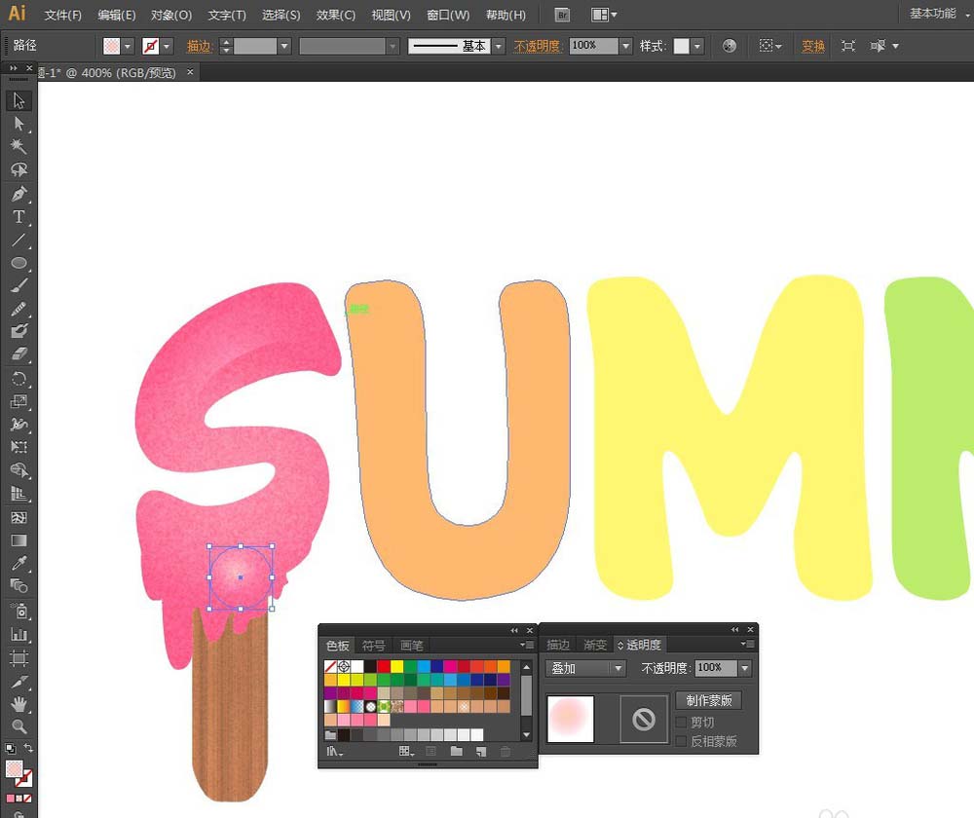Select the Free Transform tool
Viewport: 974px width, 818px height.
click(19, 447)
